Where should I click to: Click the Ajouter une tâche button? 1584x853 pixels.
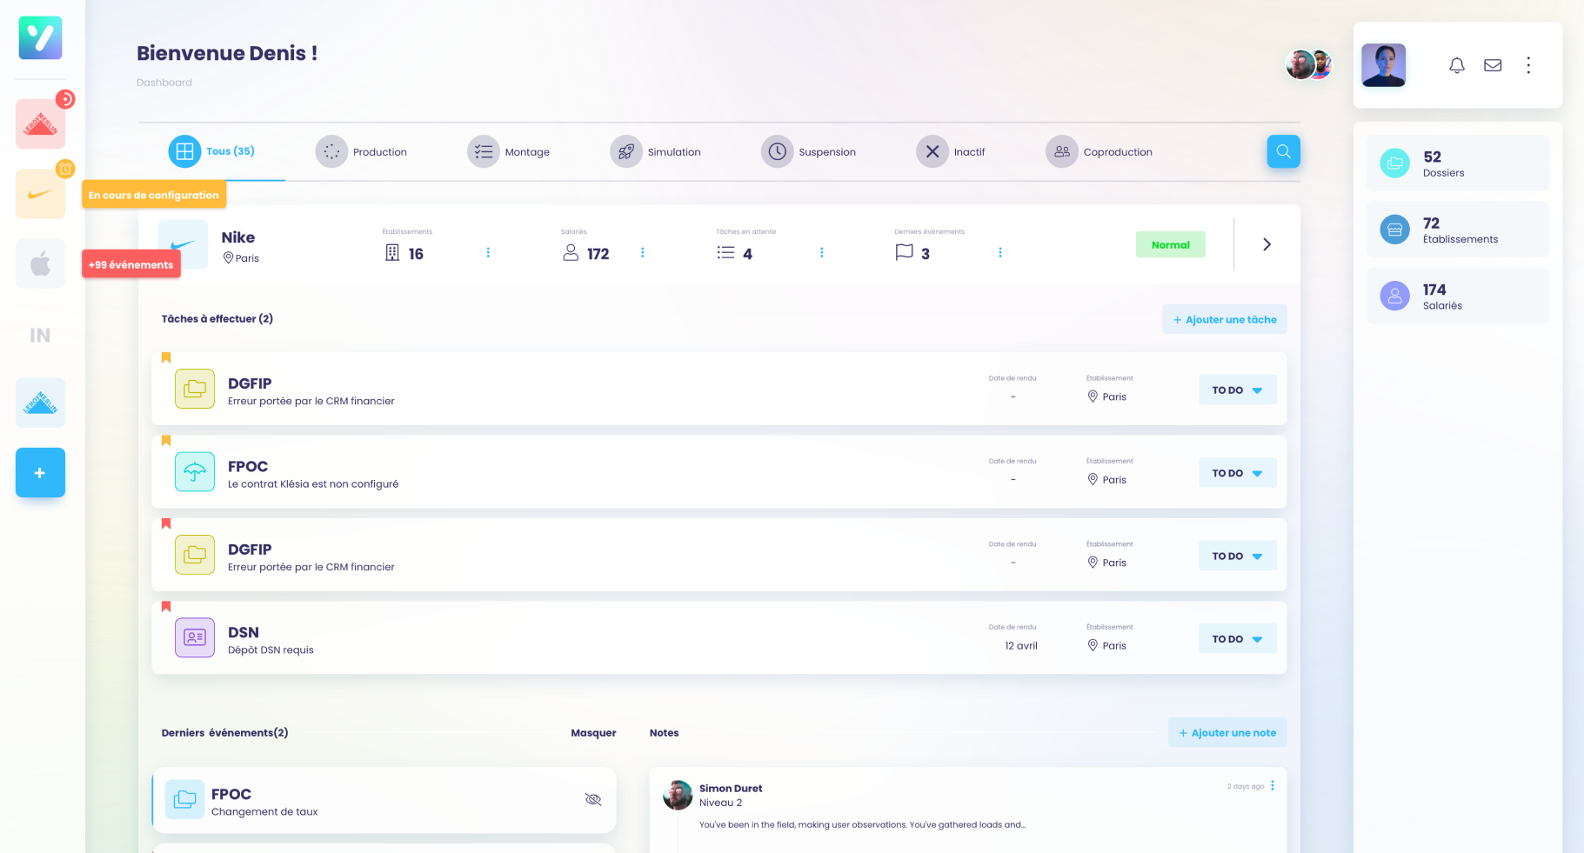[1224, 319]
